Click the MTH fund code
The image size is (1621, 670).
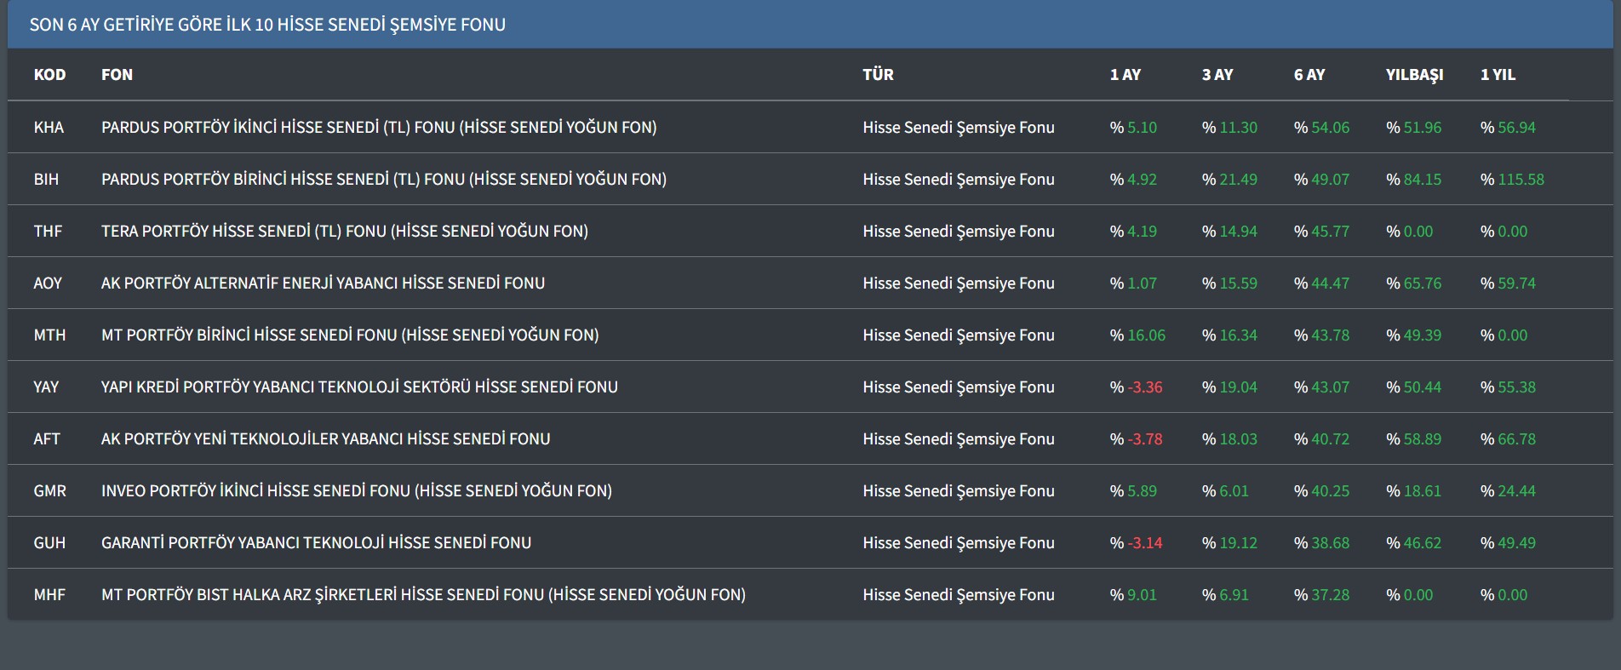point(49,335)
